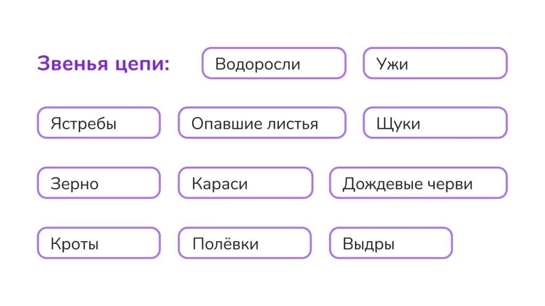Pick the Щуки tile

[x=435, y=123]
